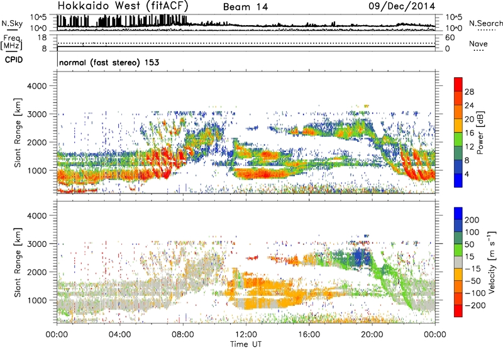Select the 'CPID' row label
The height and width of the screenshot is (348, 503).
pyautogui.click(x=14, y=60)
